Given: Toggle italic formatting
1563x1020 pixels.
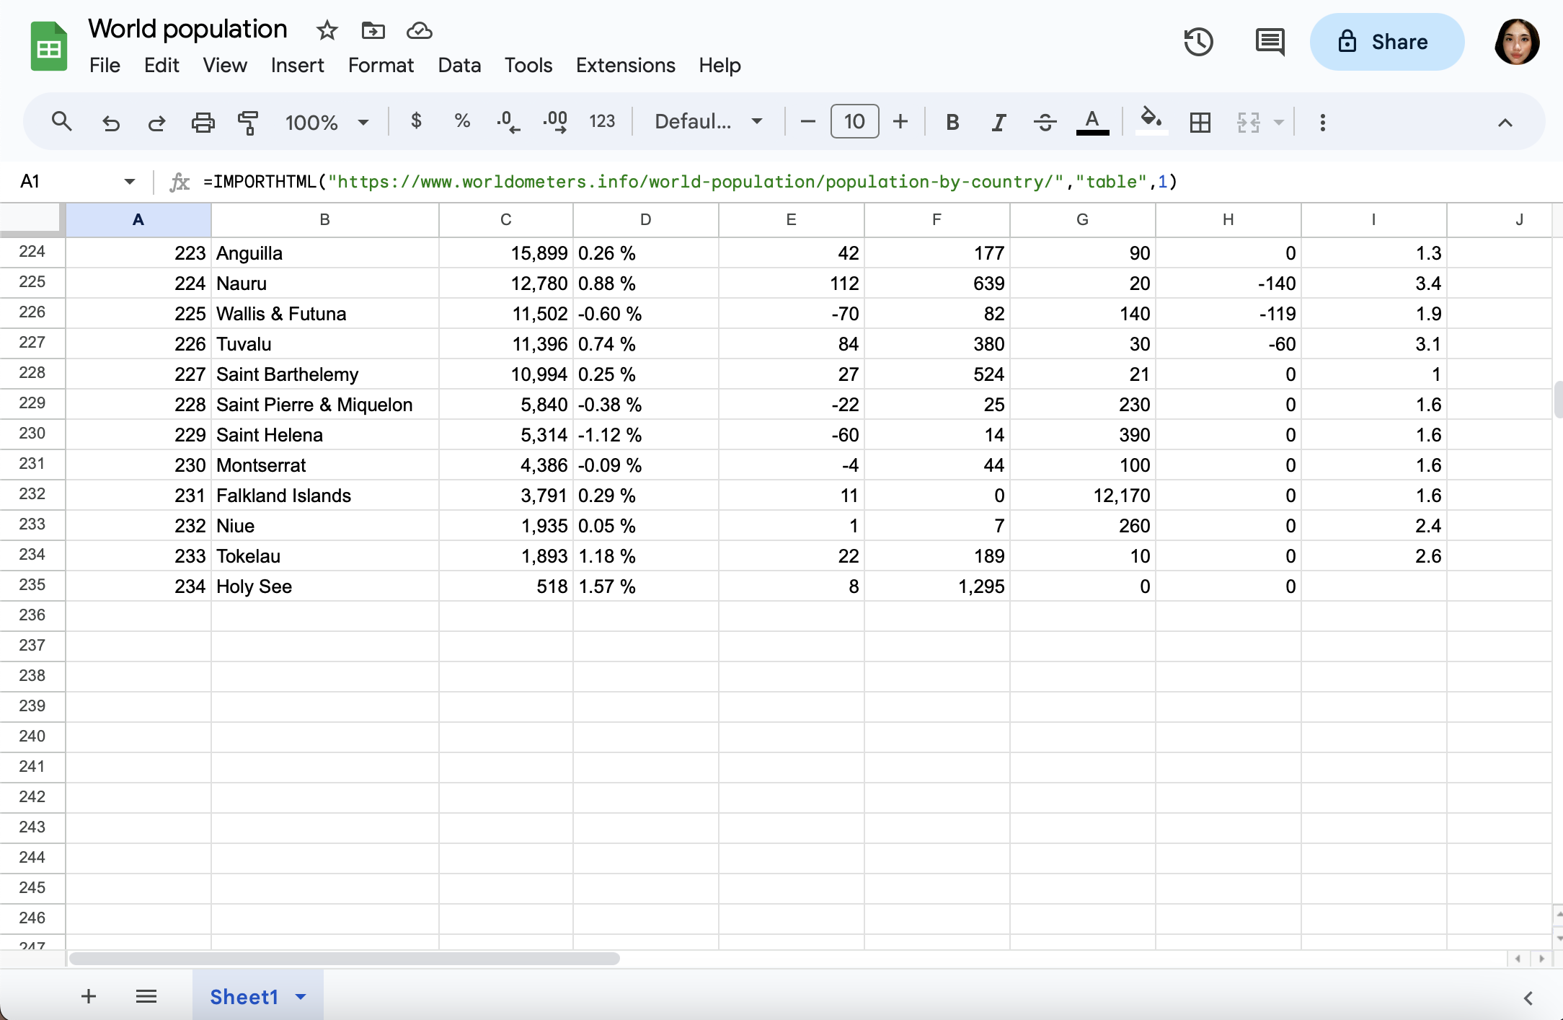Looking at the screenshot, I should pyautogui.click(x=998, y=122).
